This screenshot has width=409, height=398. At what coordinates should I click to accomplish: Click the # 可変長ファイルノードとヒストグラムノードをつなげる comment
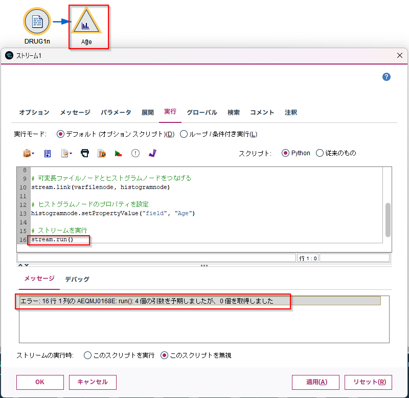111,178
